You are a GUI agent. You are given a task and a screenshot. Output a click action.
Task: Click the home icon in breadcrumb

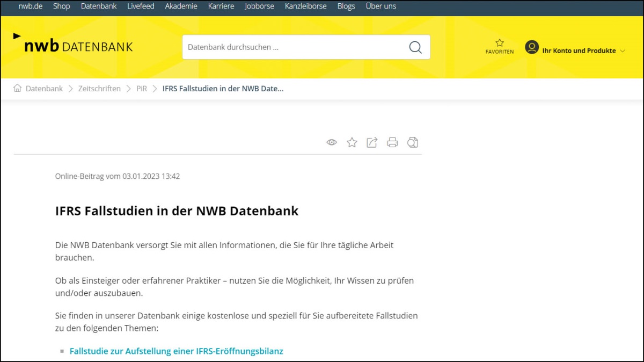[x=18, y=89]
